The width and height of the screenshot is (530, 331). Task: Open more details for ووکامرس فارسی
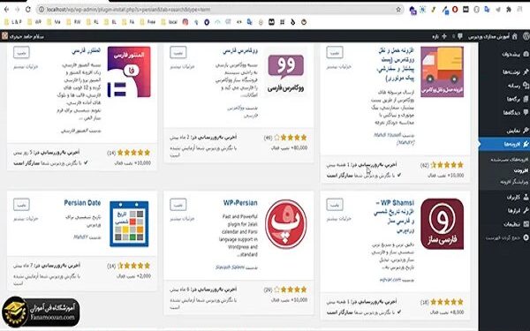pyautogui.click(x=182, y=67)
